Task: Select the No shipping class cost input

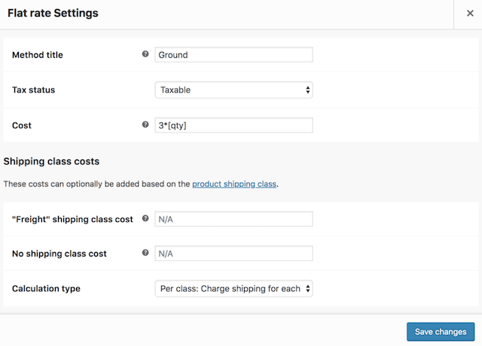Action: point(233,253)
